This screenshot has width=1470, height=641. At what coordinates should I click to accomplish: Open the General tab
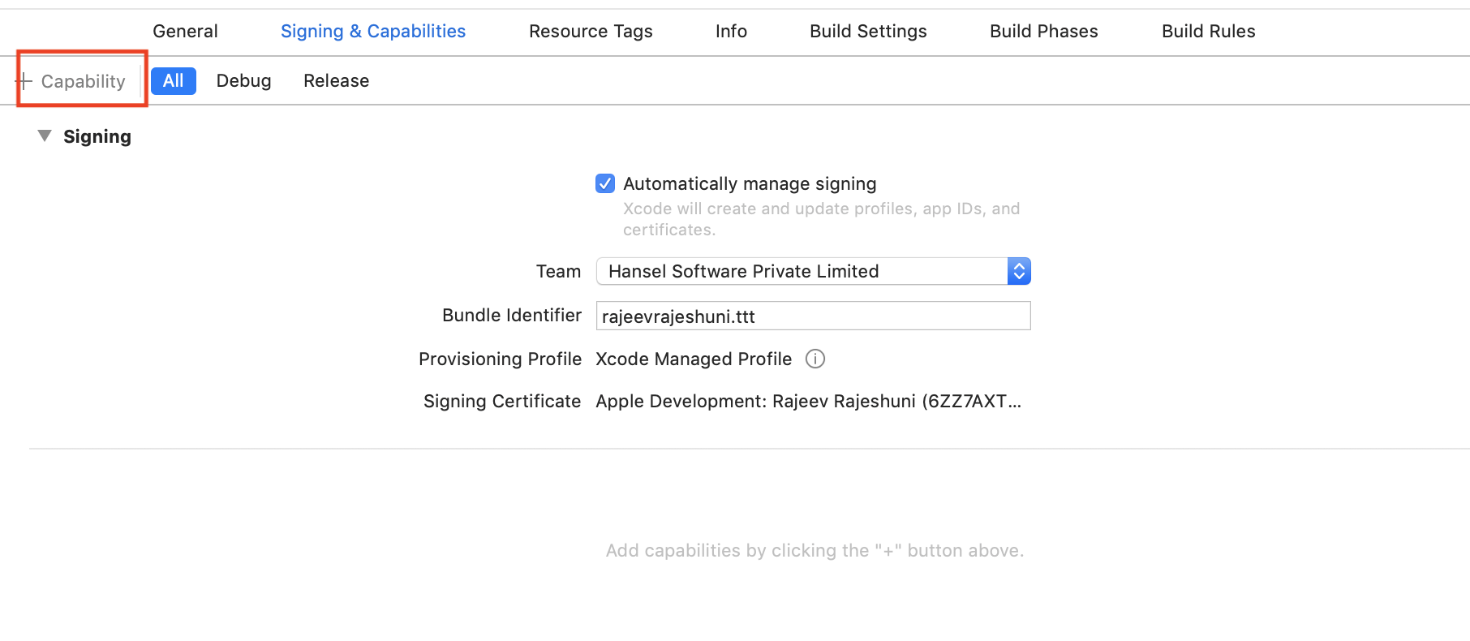coord(185,31)
